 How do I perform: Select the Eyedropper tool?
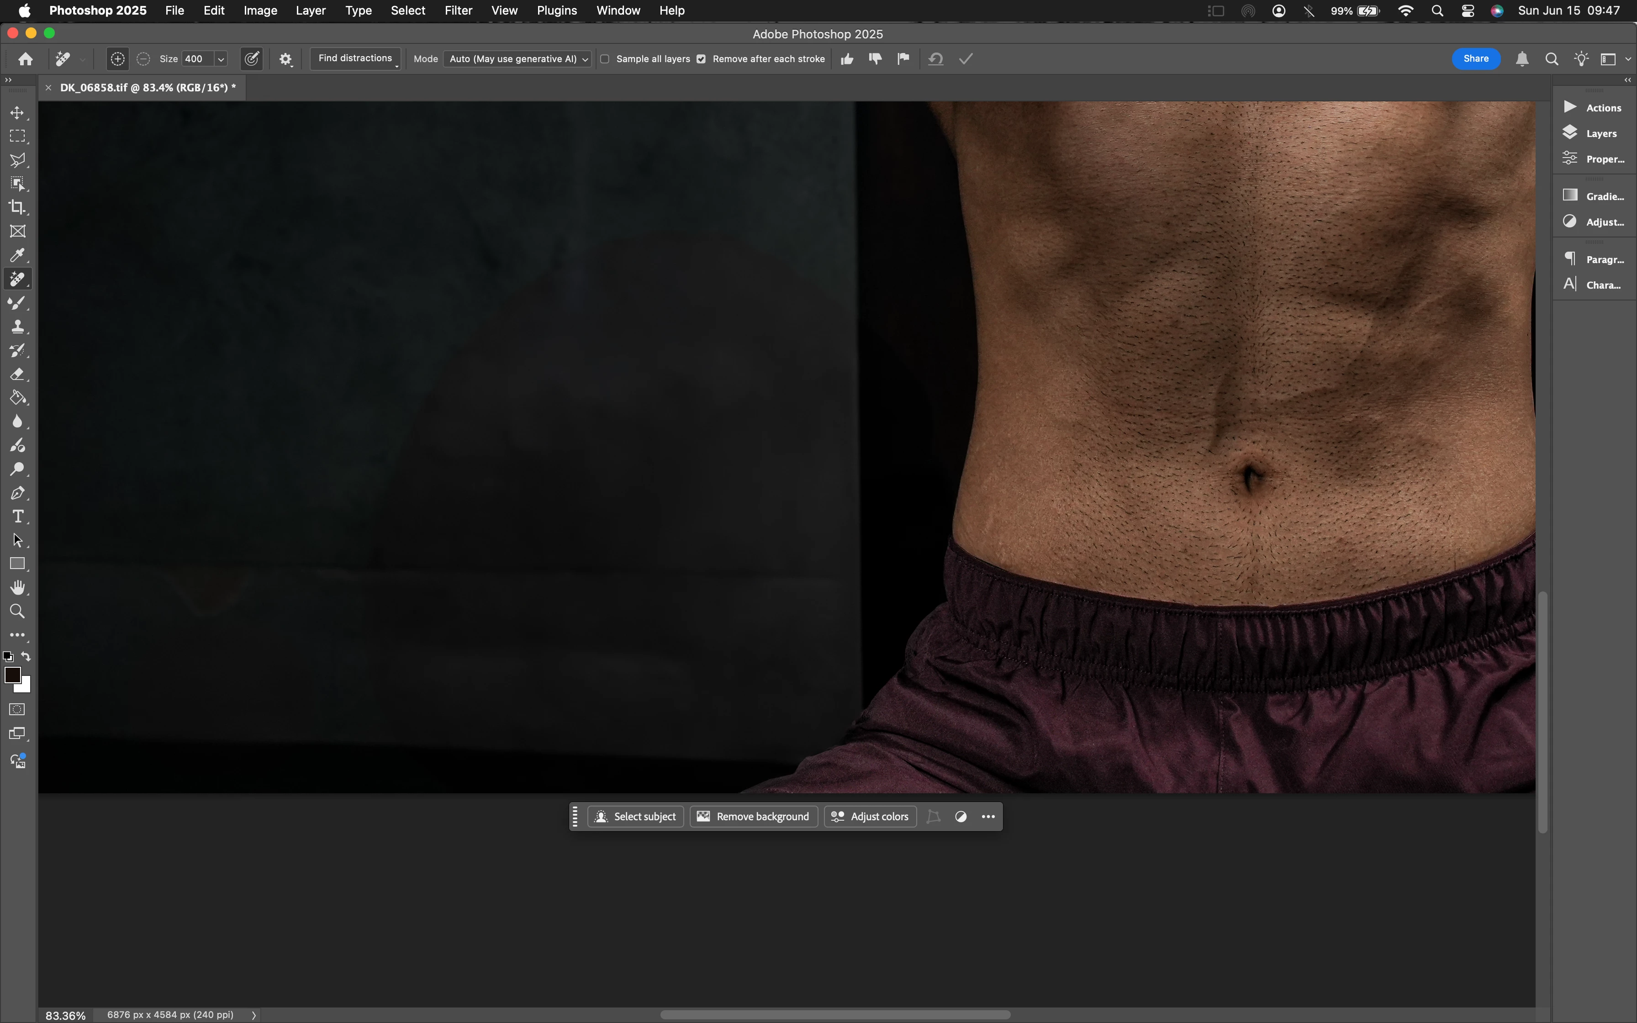pyautogui.click(x=18, y=255)
